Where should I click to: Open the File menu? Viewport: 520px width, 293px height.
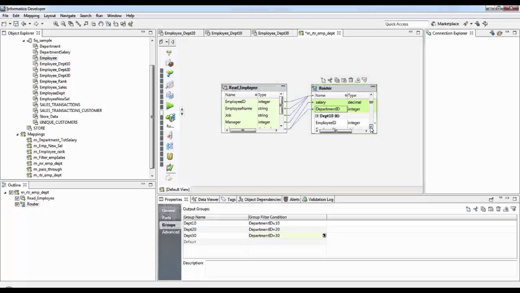click(x=5, y=16)
